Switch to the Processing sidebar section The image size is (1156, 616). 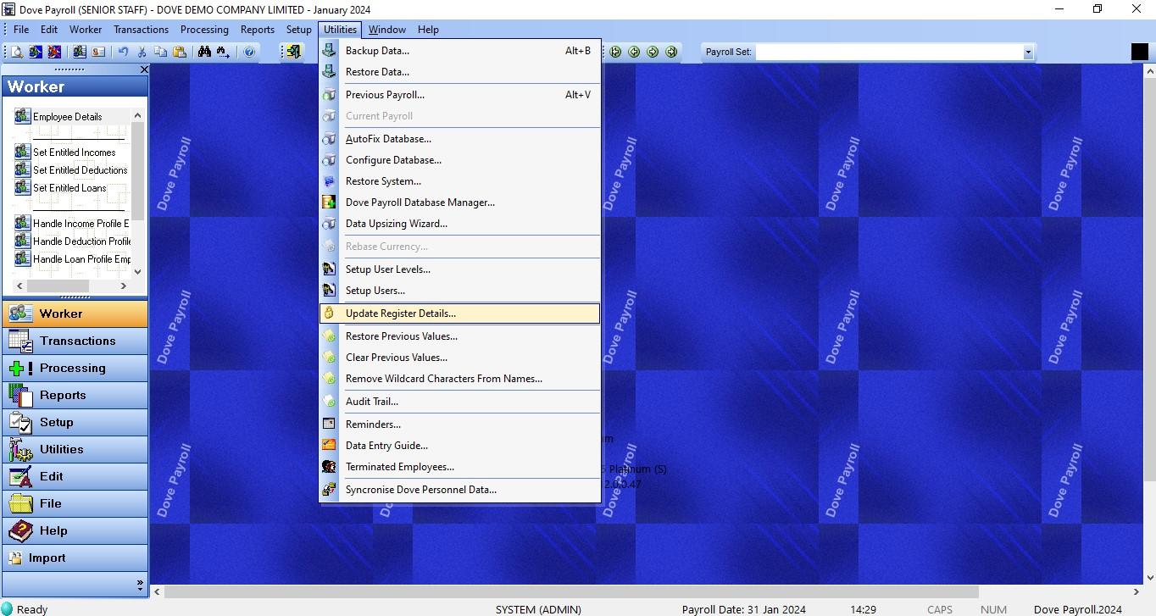[x=75, y=368]
